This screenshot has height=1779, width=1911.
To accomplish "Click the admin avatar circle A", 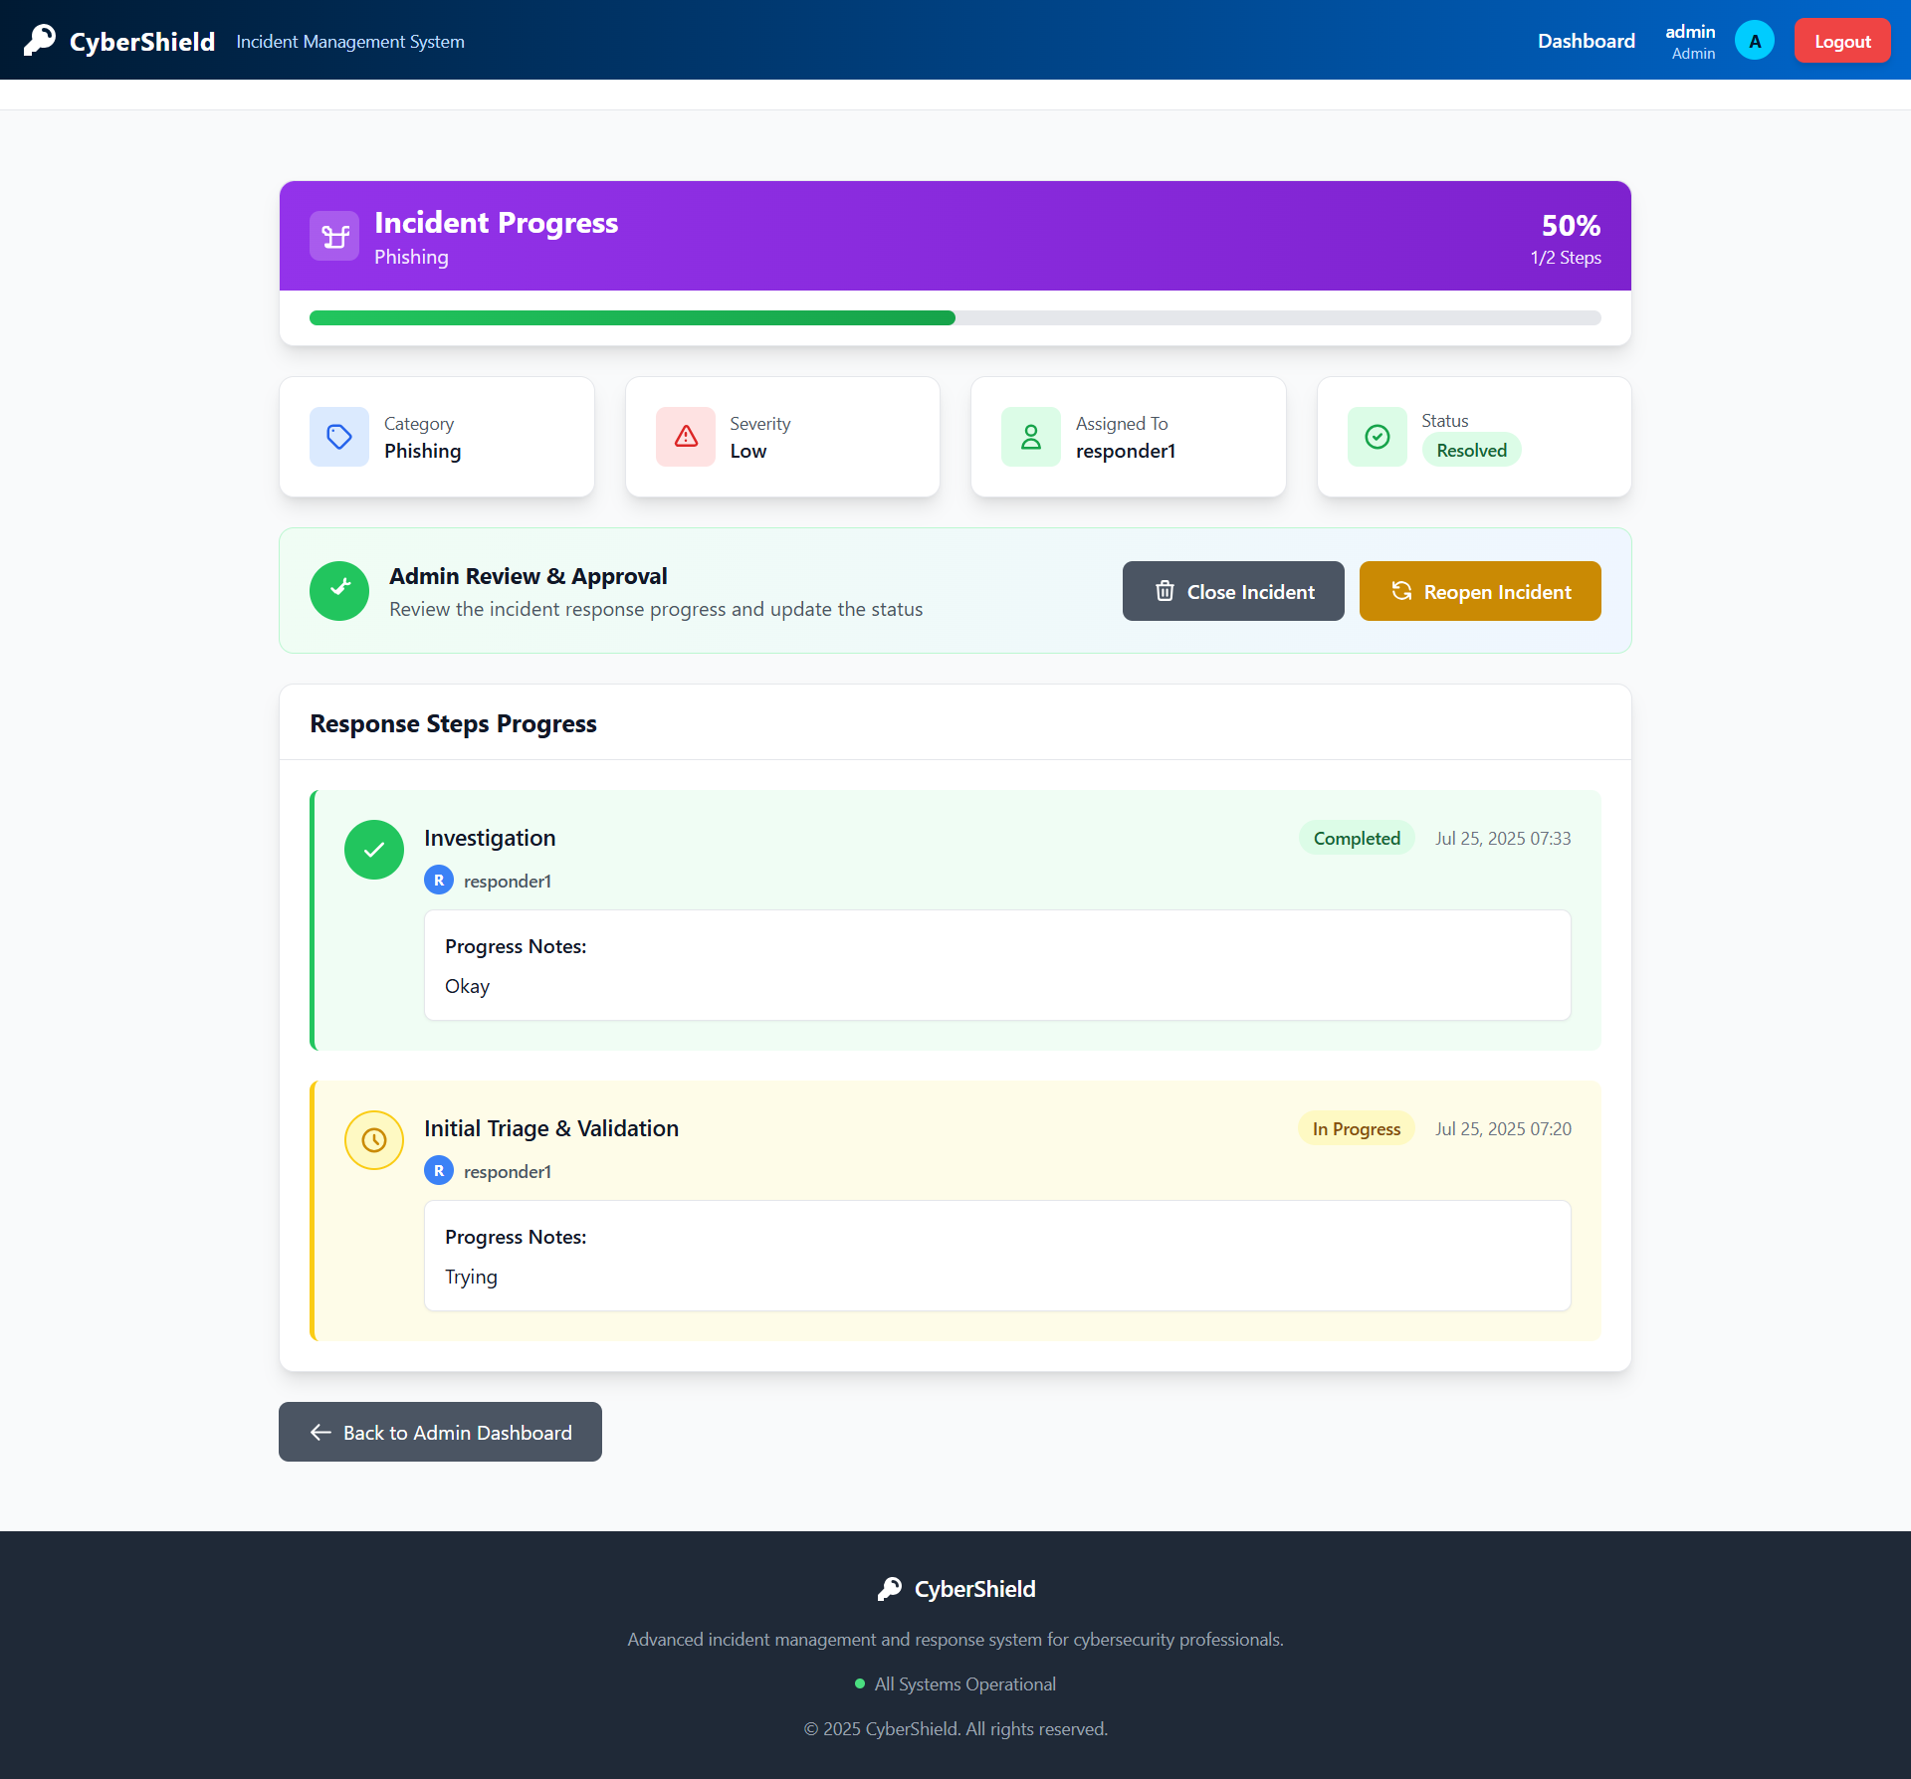I will [x=1754, y=41].
